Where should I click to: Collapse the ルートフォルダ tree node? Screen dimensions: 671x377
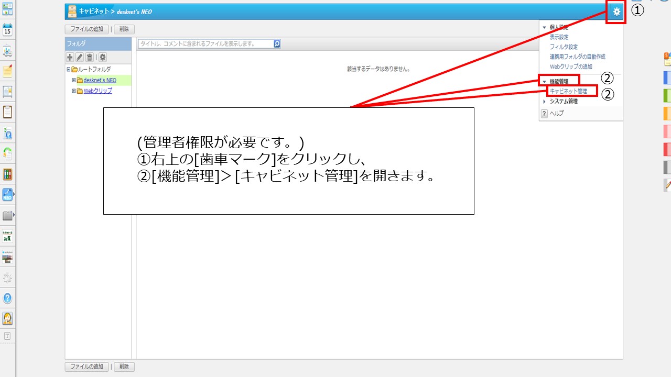pyautogui.click(x=68, y=69)
